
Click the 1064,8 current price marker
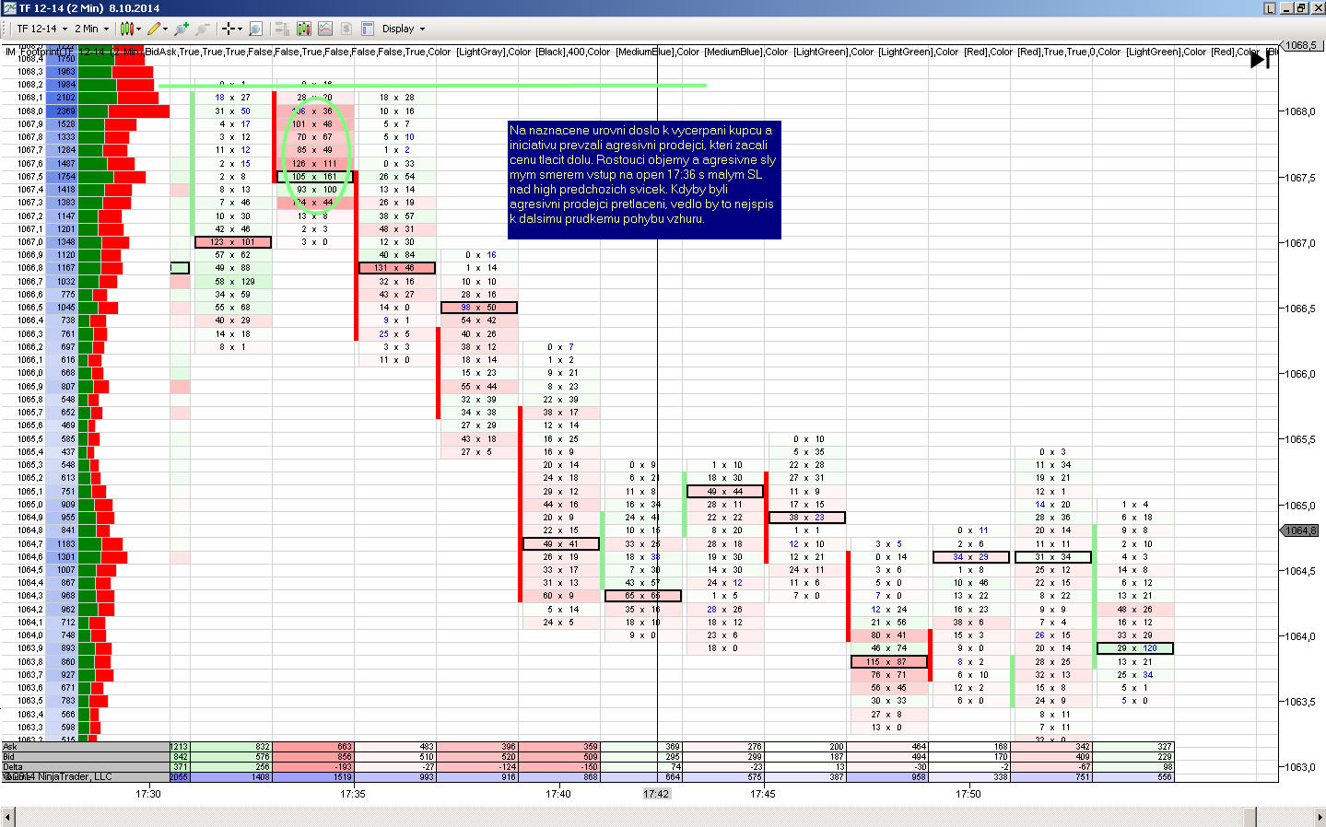coord(1301,530)
